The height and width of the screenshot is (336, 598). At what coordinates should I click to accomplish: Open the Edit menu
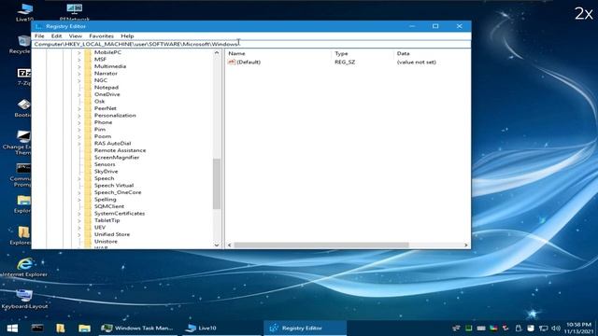[56, 35]
